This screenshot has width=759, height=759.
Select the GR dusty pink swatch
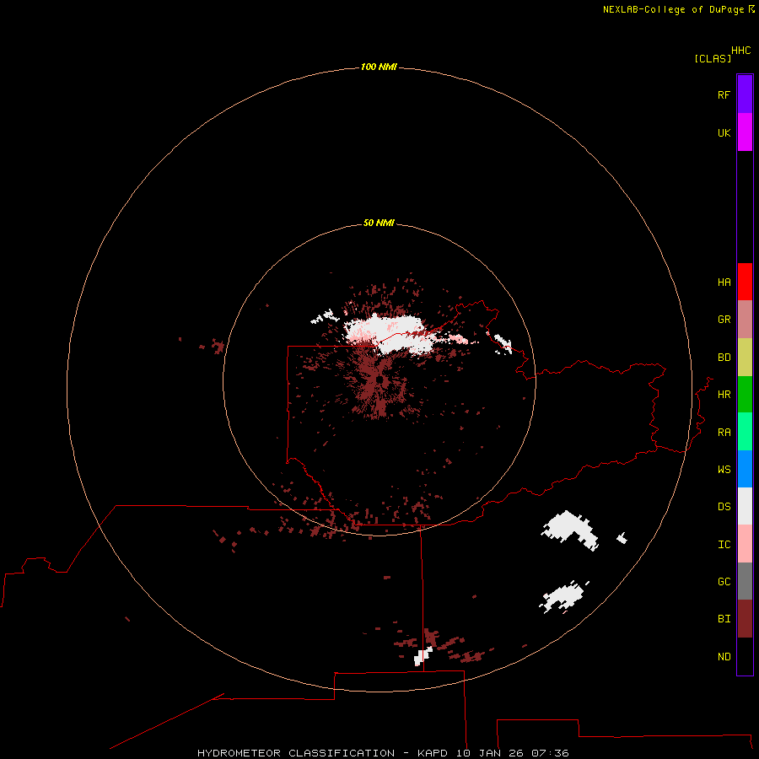click(745, 320)
